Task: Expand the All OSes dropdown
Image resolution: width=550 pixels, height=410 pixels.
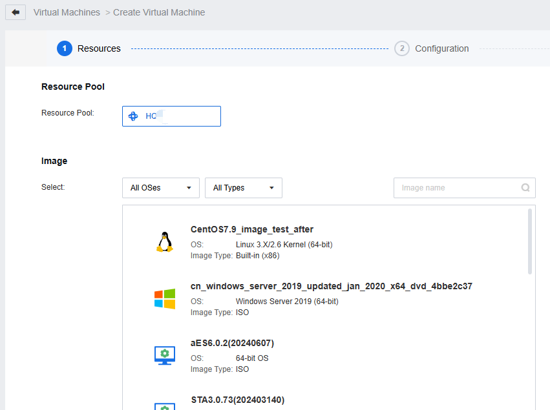Action: point(161,188)
